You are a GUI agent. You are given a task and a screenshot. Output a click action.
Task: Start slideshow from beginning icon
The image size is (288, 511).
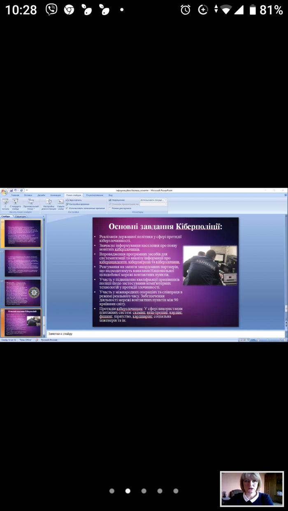5,202
